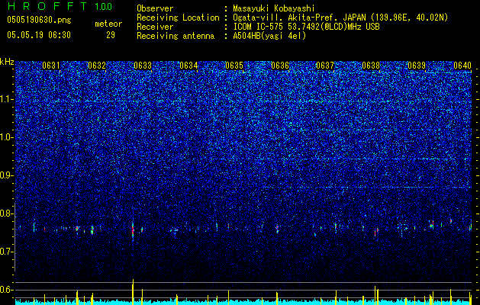Click the 1.0 kHz axis label
The image size is (480, 305).
point(7,137)
